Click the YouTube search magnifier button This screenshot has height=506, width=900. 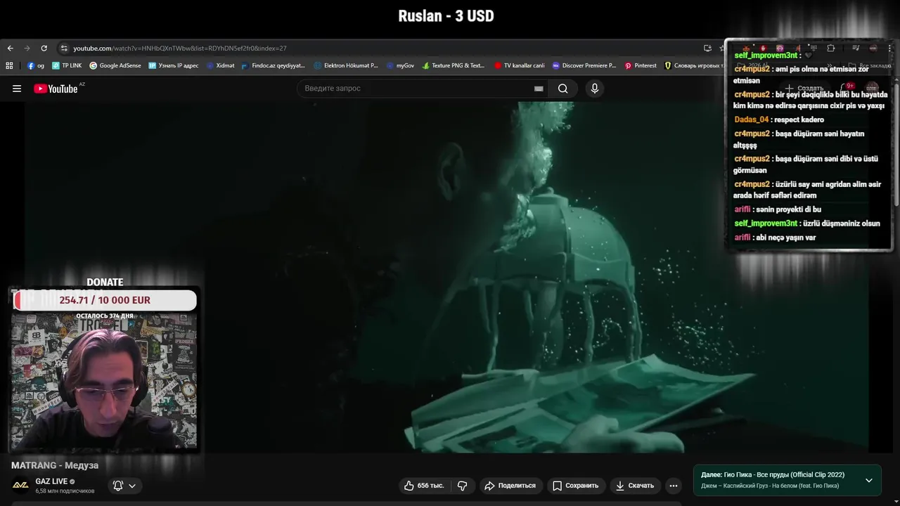(563, 89)
